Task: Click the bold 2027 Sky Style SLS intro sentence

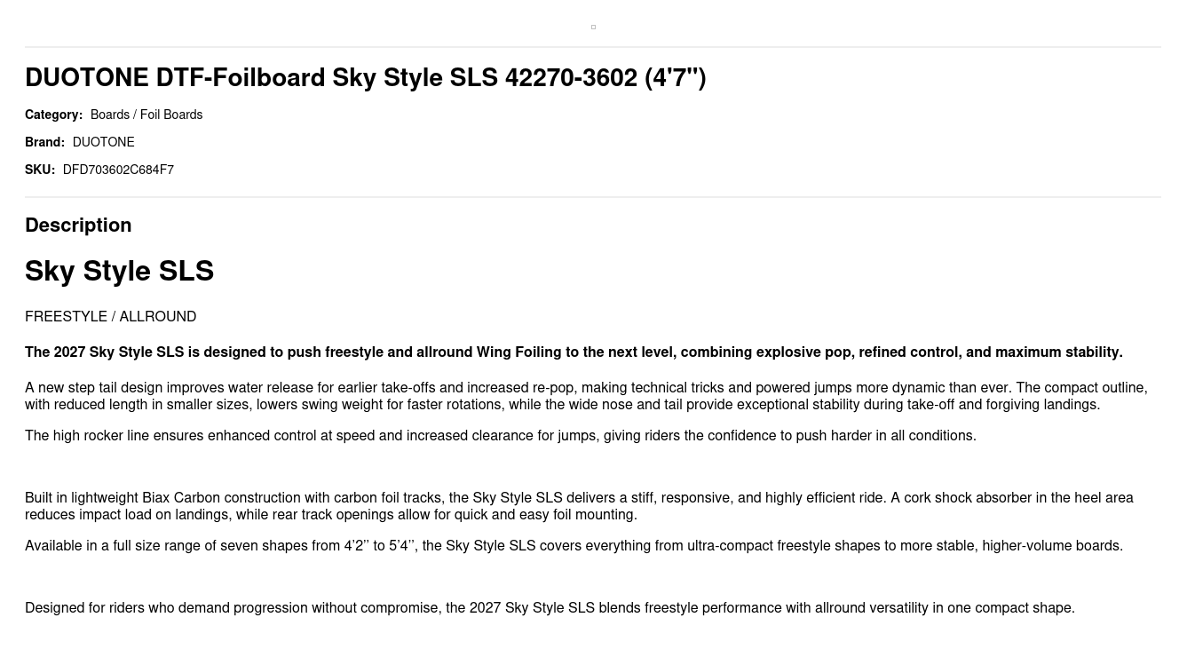Action: tap(574, 352)
